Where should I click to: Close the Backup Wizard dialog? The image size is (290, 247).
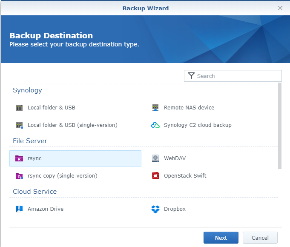point(280,8)
